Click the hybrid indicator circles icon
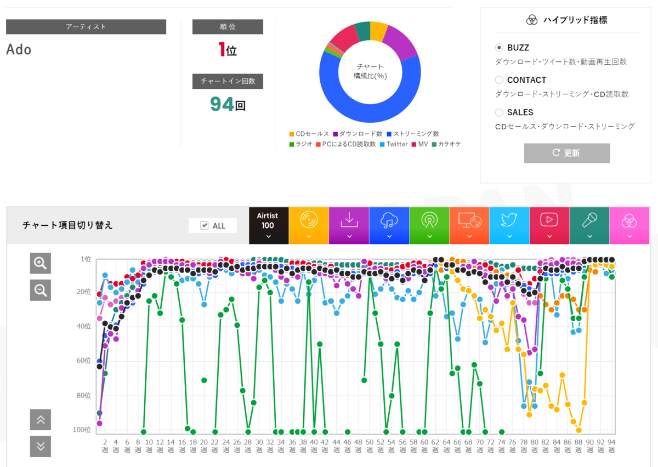This screenshot has width=658, height=467. (x=531, y=20)
